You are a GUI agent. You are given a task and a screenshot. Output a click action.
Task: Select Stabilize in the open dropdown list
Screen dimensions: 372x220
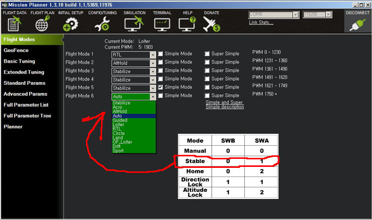pyautogui.click(x=134, y=103)
